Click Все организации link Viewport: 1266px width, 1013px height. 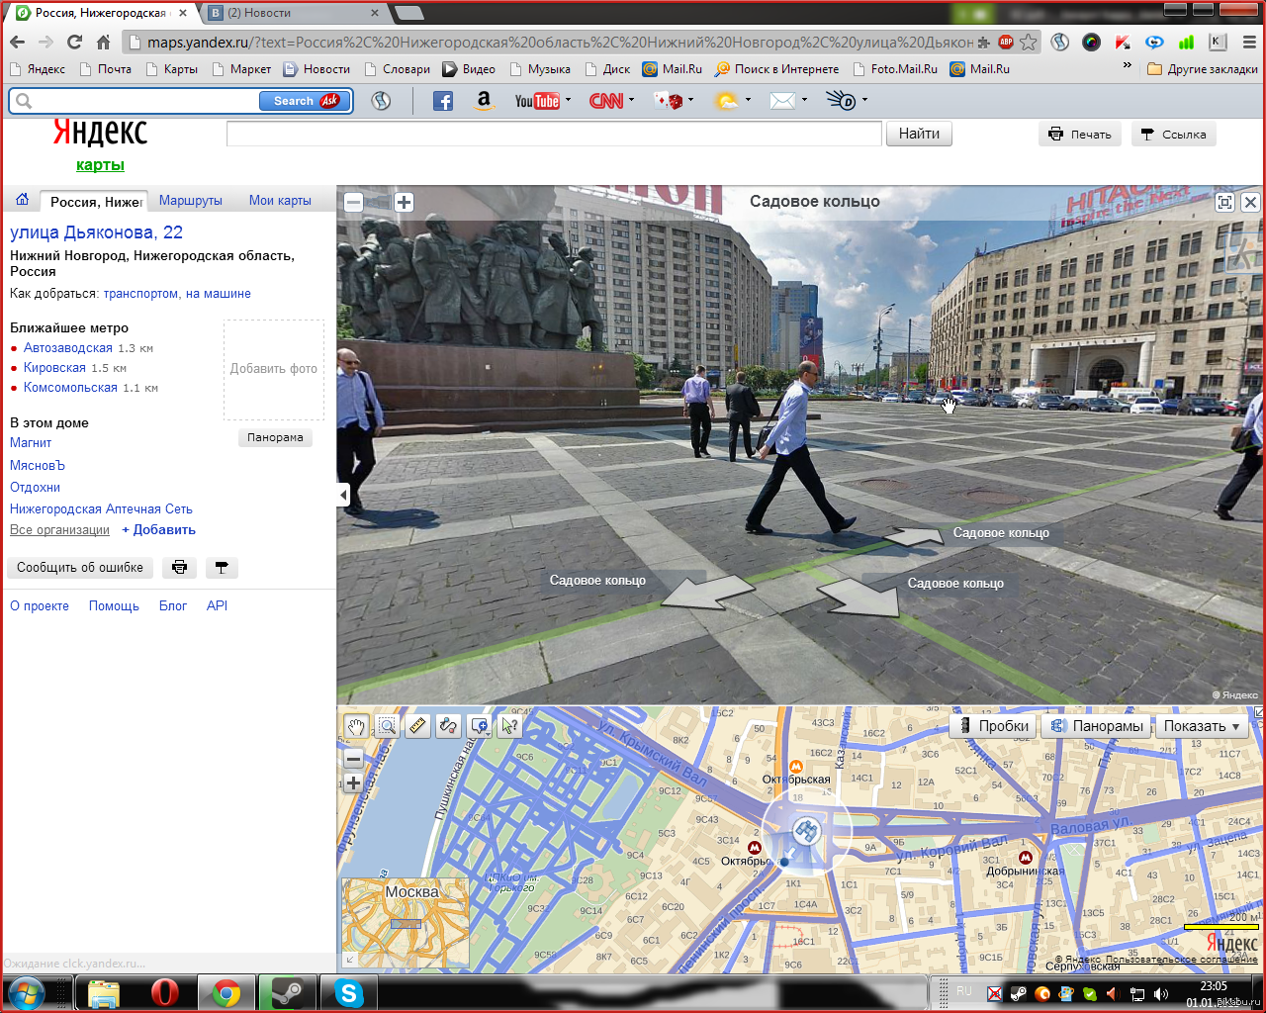59,530
